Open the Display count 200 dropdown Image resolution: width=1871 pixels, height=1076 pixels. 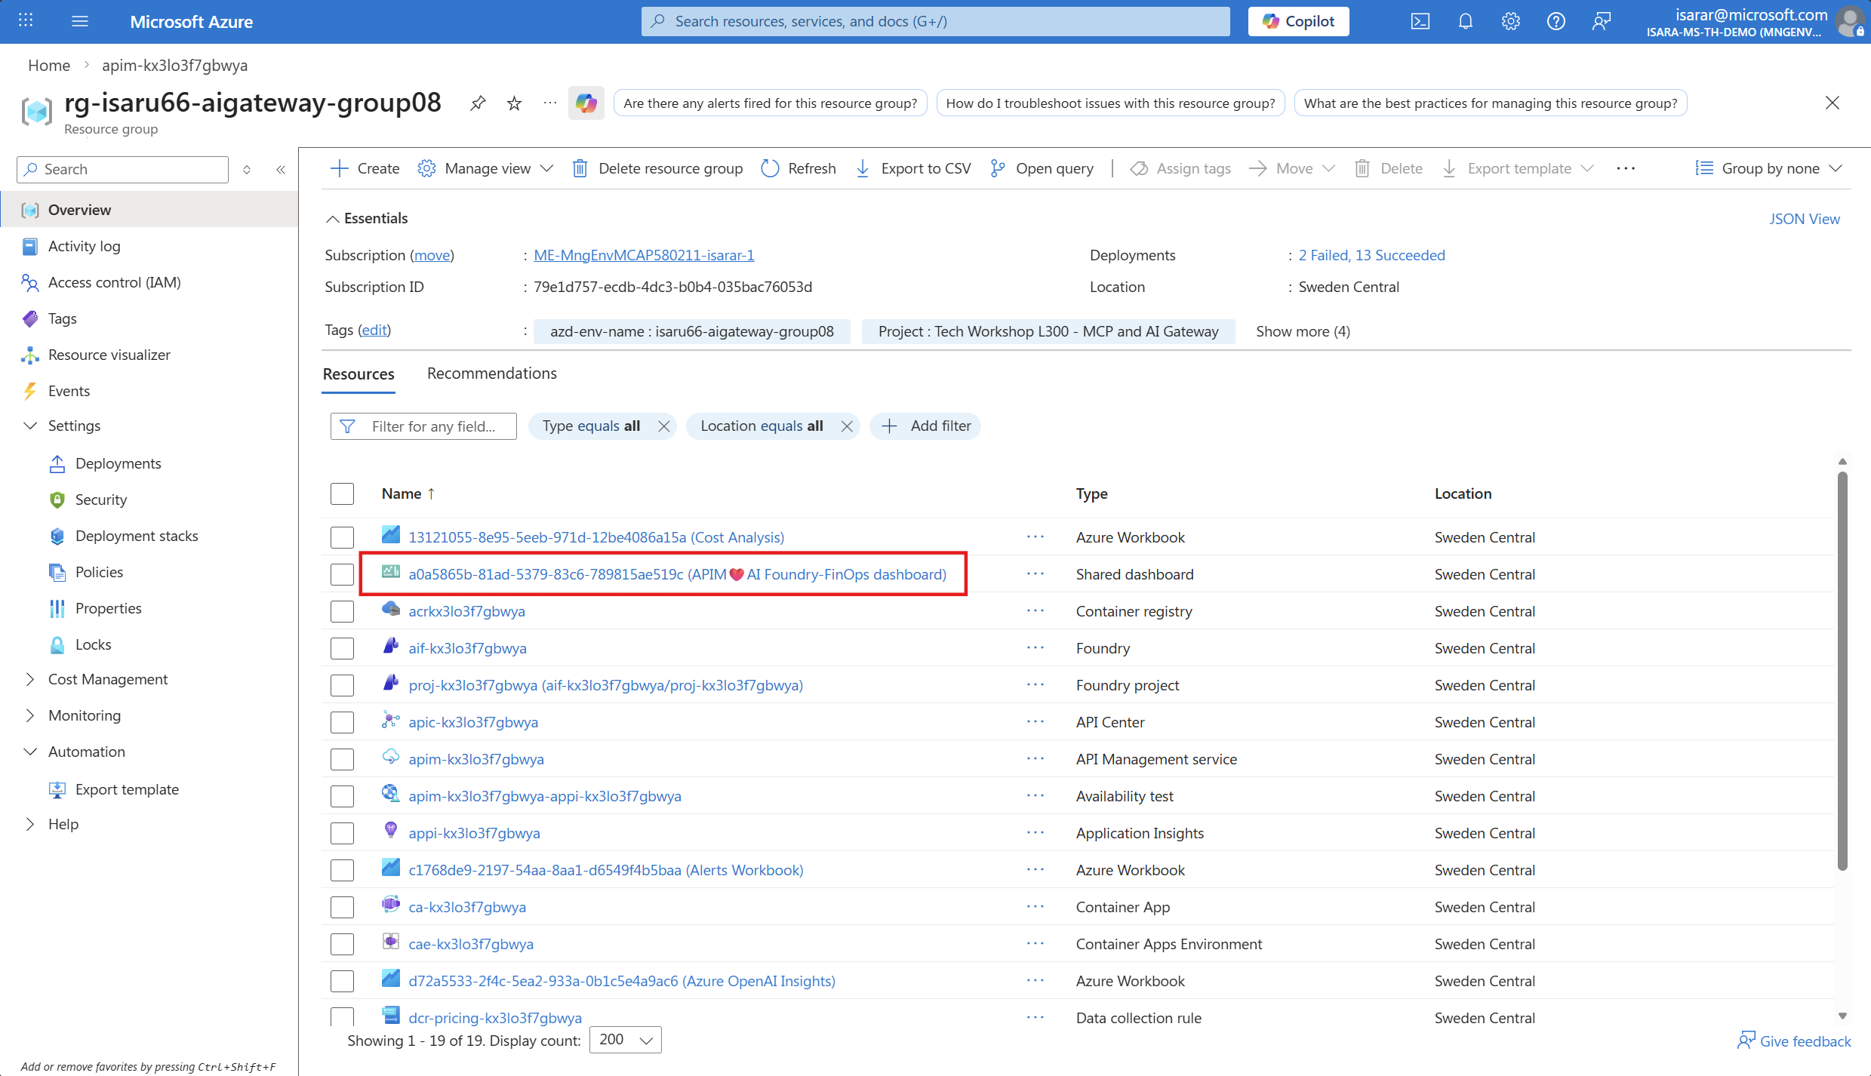(x=625, y=1040)
